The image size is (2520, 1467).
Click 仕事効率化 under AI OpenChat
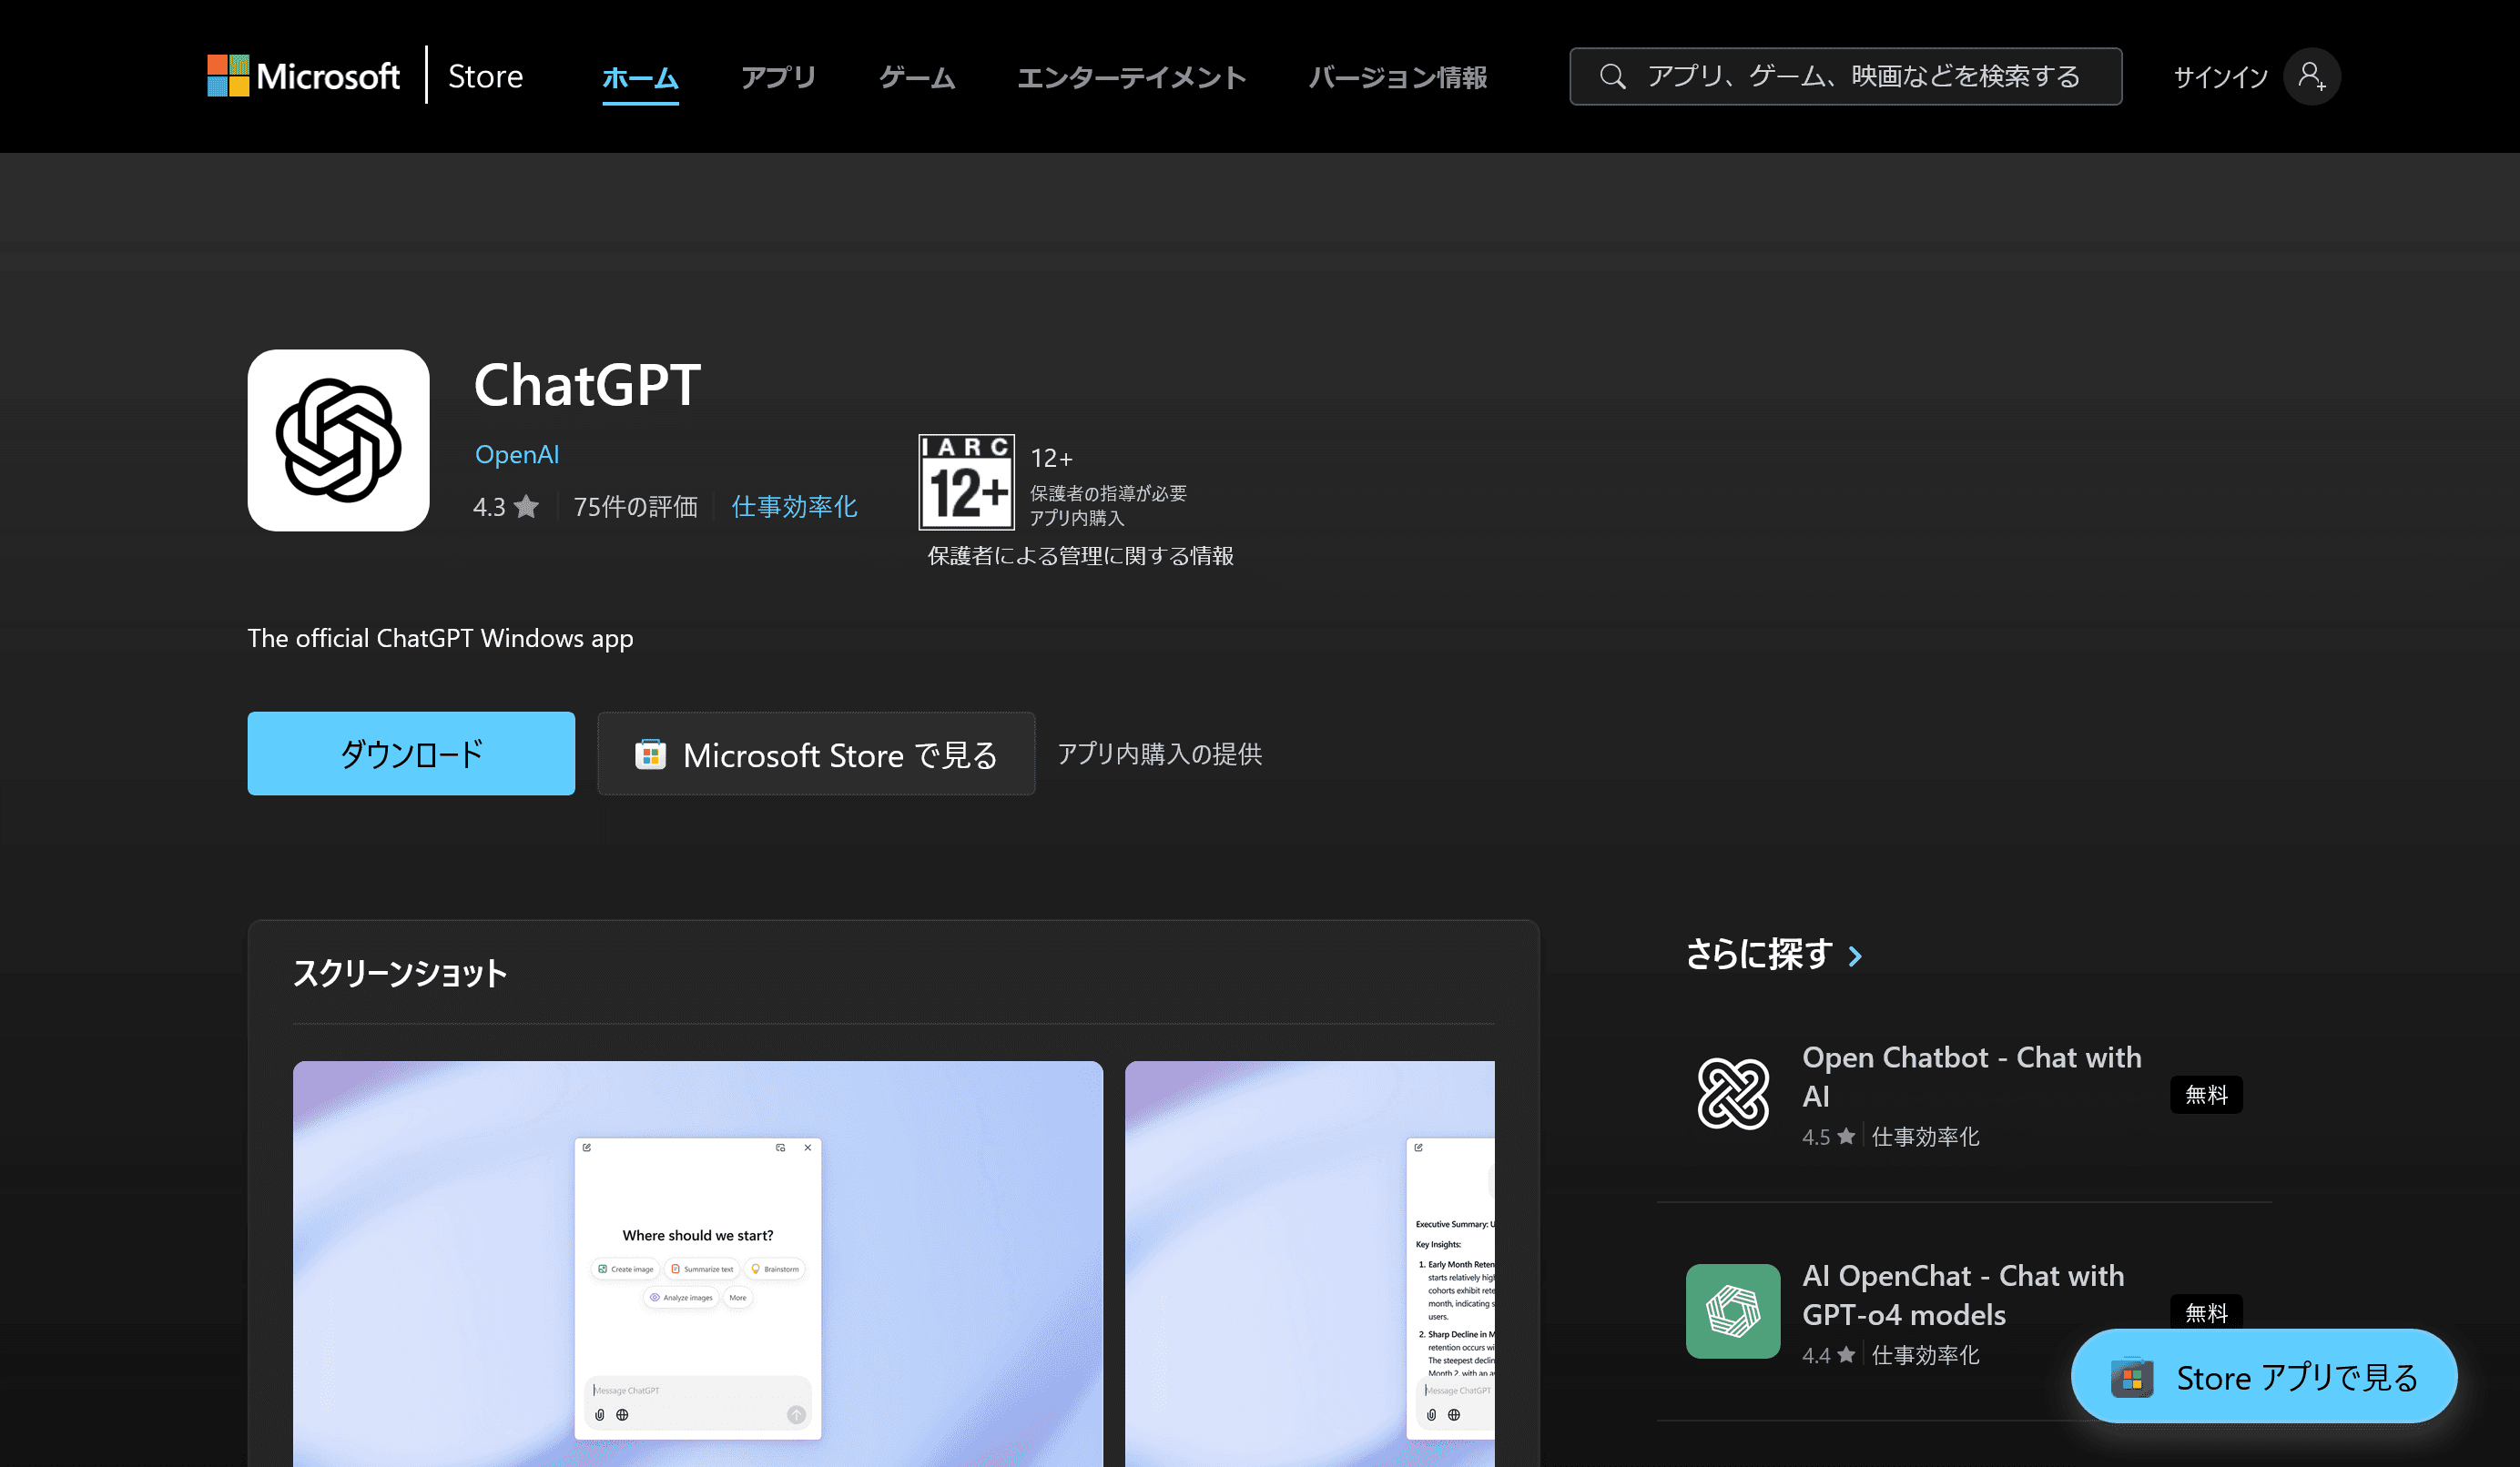pos(1925,1355)
